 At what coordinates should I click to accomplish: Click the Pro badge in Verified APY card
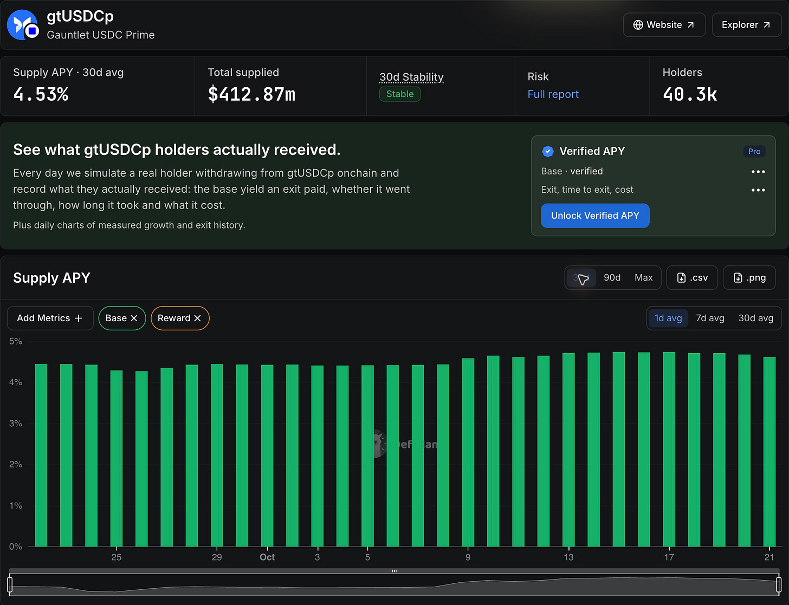tap(754, 151)
